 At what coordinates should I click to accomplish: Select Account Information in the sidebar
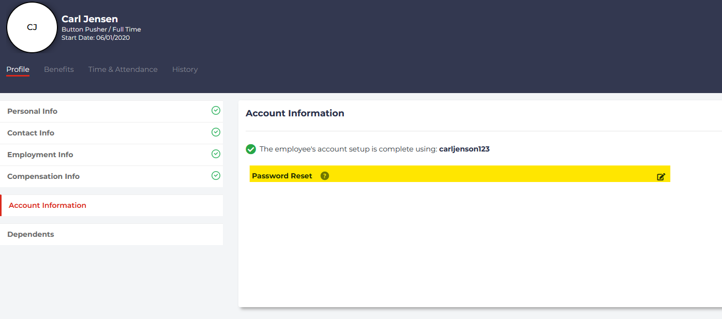pyautogui.click(x=47, y=205)
